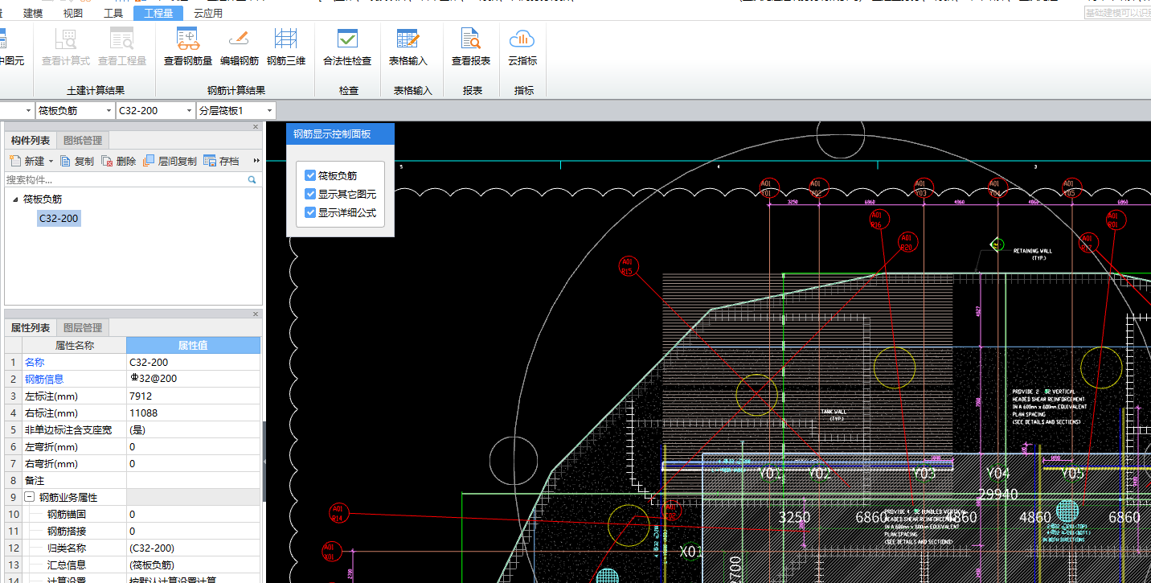This screenshot has height=583, width=1151.
Task: Click 新建 new component icon
Action: [14, 161]
